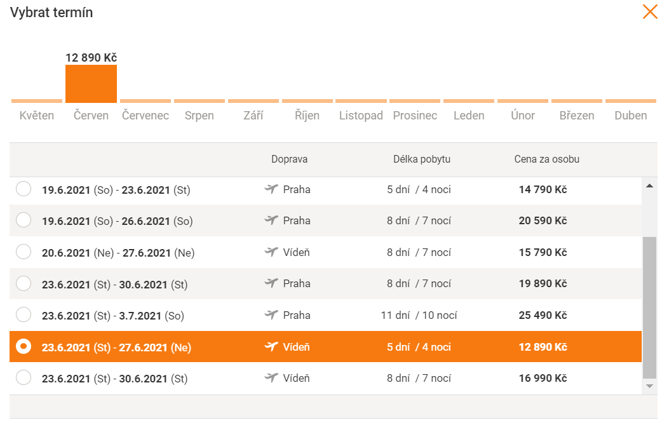This screenshot has width=662, height=425.
Task: Switch to Únor month
Action: click(x=523, y=115)
